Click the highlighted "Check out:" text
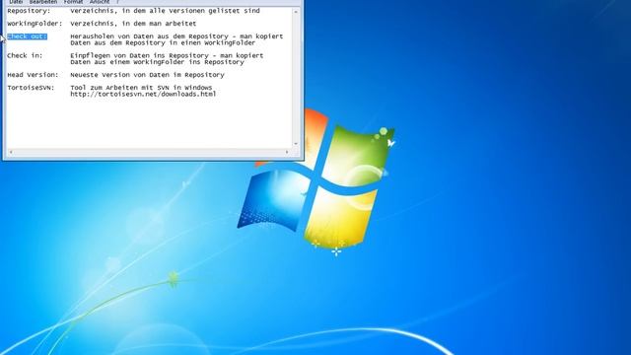The height and width of the screenshot is (355, 631). pyautogui.click(x=27, y=36)
